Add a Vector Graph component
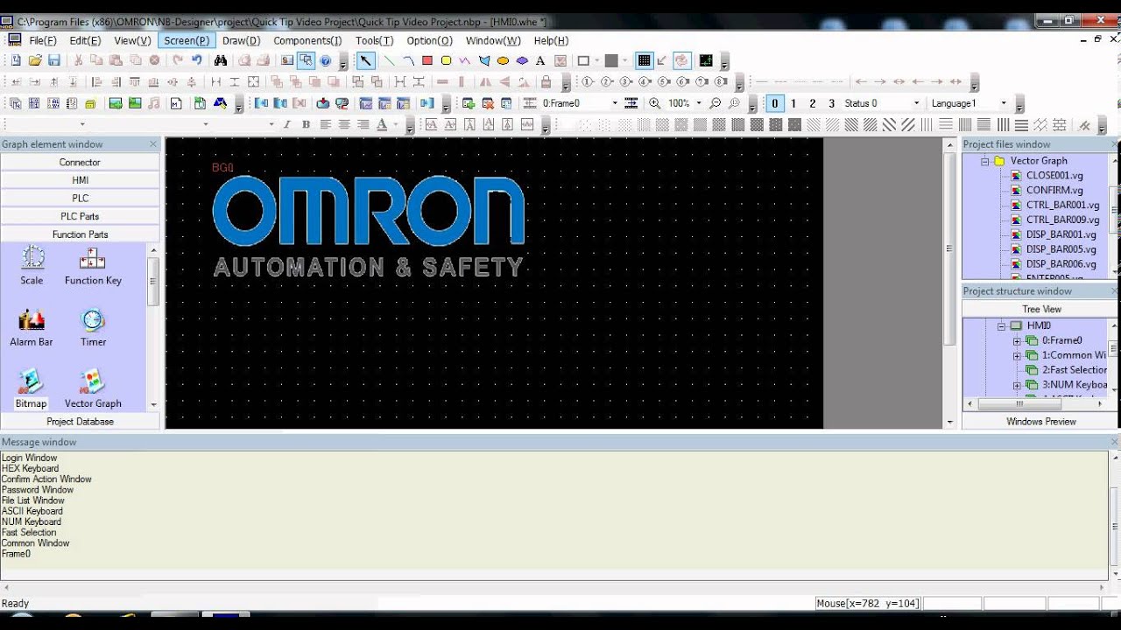This screenshot has width=1121, height=630. point(93,389)
